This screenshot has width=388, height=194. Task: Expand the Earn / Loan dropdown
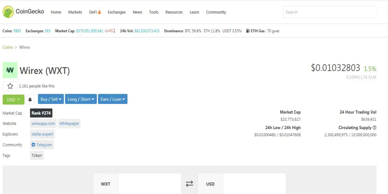coord(113,99)
